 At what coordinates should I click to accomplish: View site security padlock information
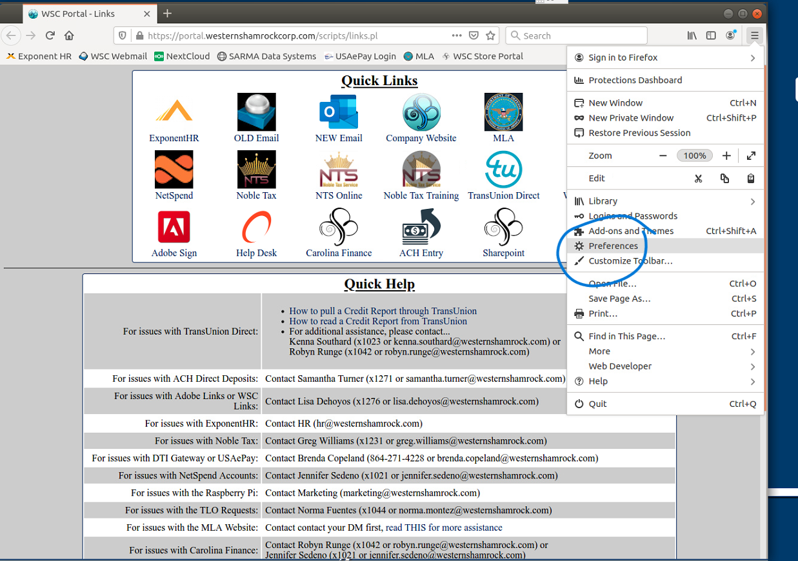tap(139, 35)
